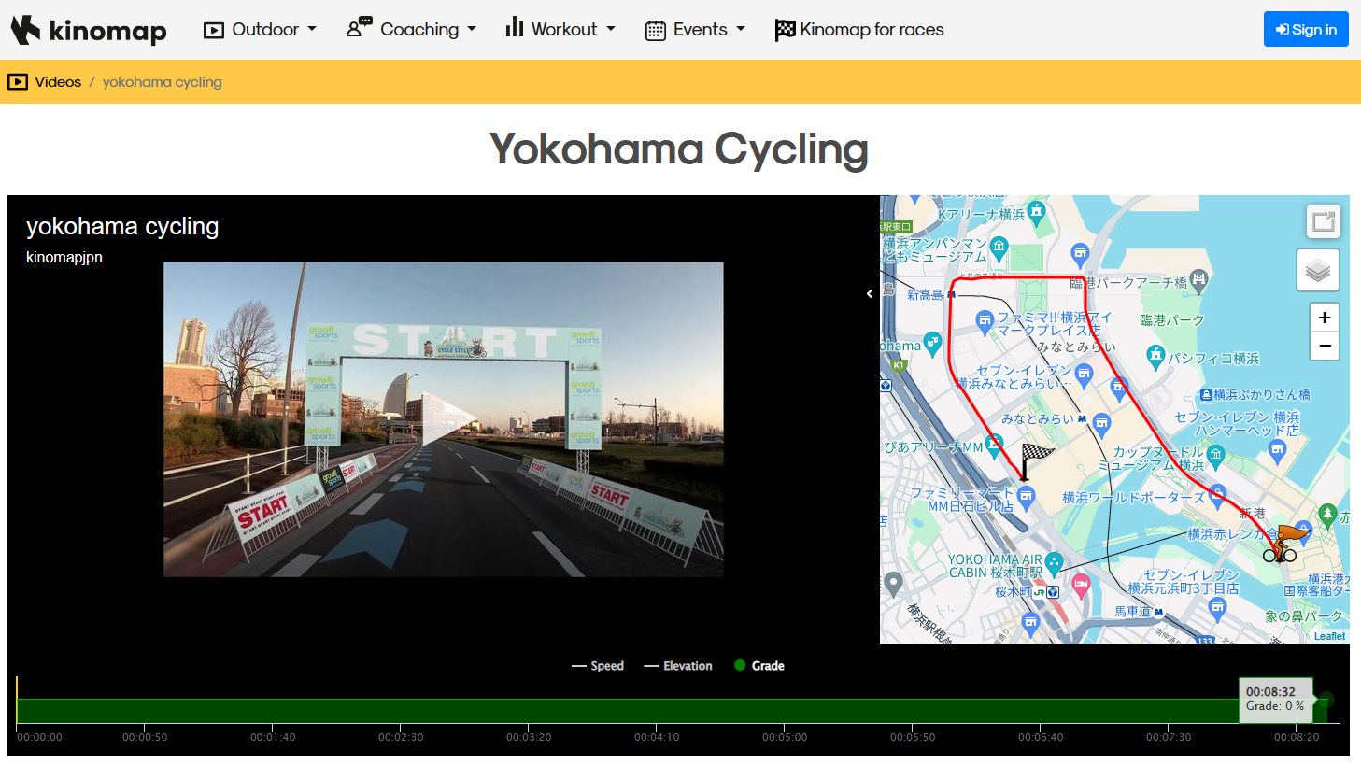The width and height of the screenshot is (1361, 764).
Task: Open the Leaflet attribution link
Action: [x=1329, y=636]
